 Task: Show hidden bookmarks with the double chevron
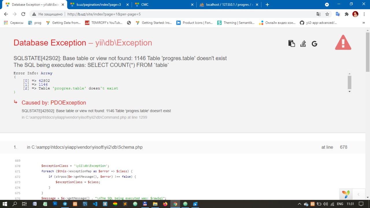click(364, 23)
